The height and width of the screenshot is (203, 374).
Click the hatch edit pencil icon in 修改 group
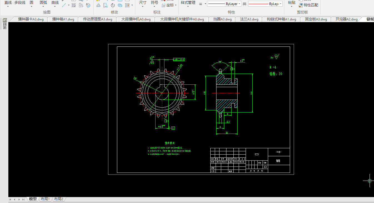(x=127, y=5)
